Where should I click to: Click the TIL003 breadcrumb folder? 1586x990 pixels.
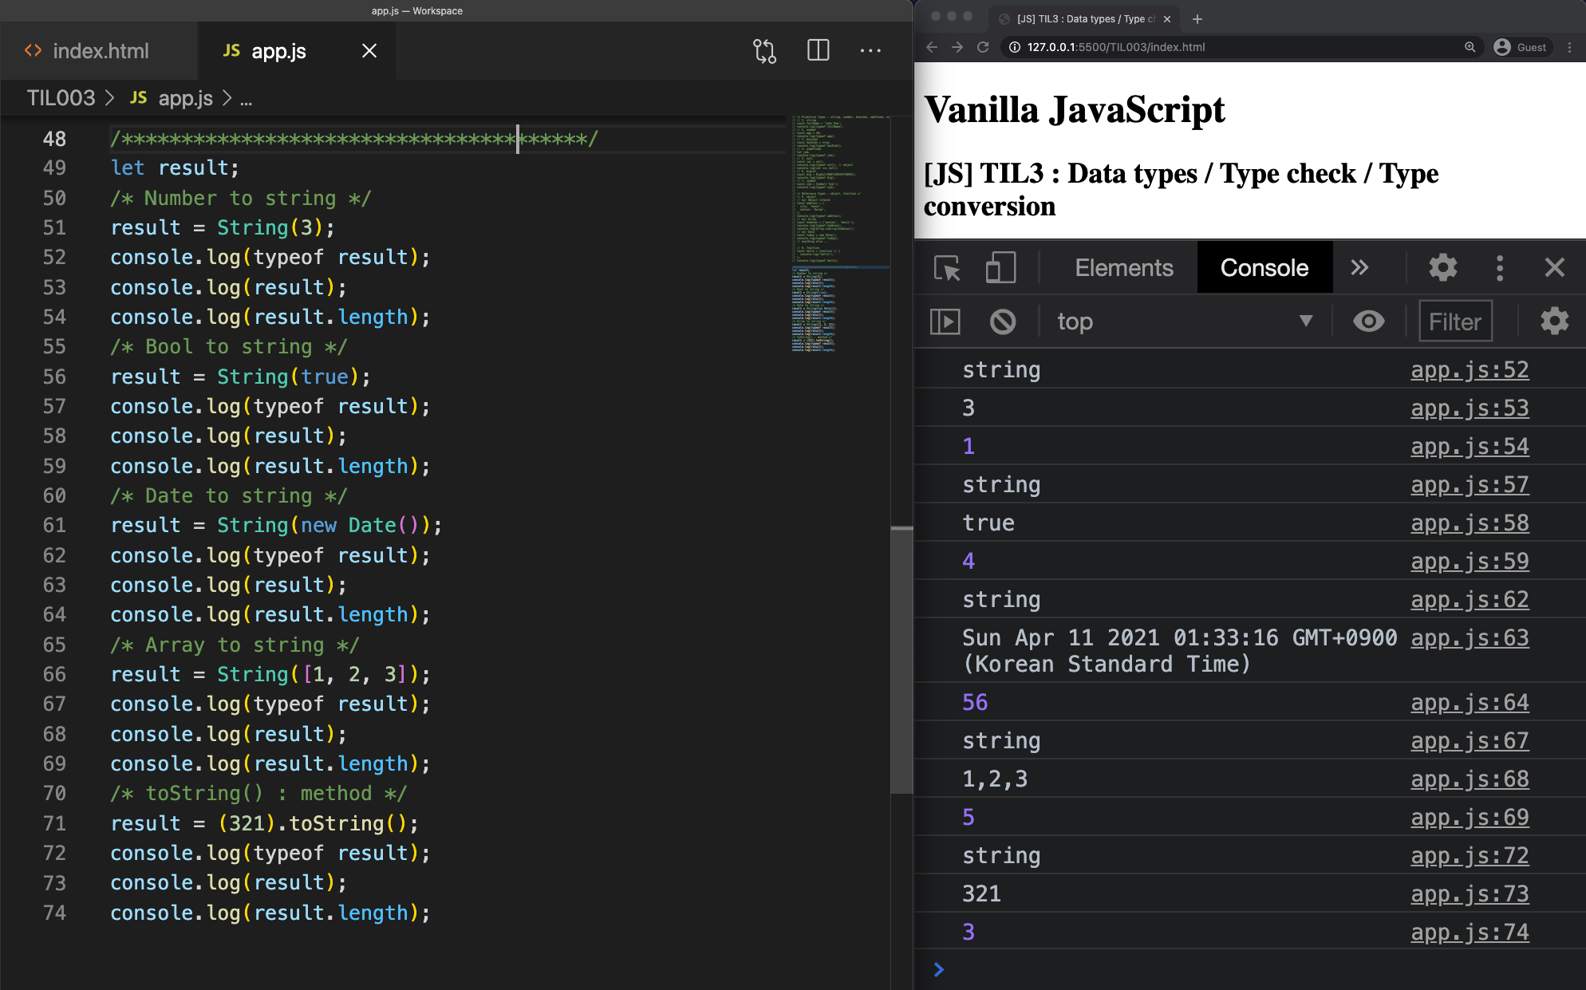[61, 98]
